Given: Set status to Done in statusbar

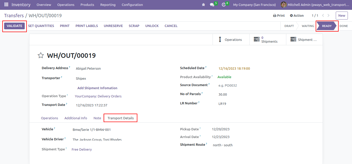Looking at the screenshot, I should (343, 26).
